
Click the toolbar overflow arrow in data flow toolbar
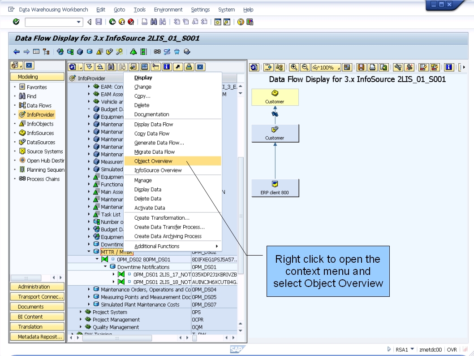click(x=464, y=67)
